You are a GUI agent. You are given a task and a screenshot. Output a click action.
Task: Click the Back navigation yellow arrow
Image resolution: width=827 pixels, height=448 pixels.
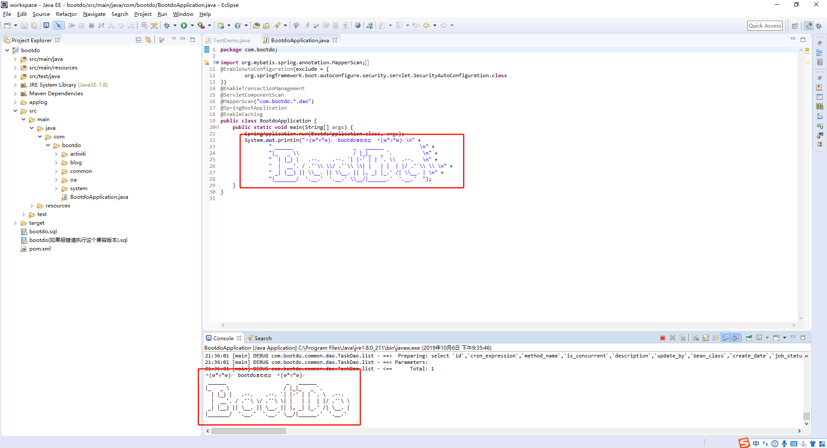426,25
